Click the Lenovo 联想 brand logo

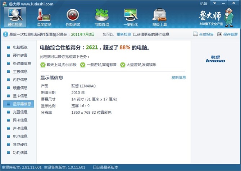coord(215,59)
